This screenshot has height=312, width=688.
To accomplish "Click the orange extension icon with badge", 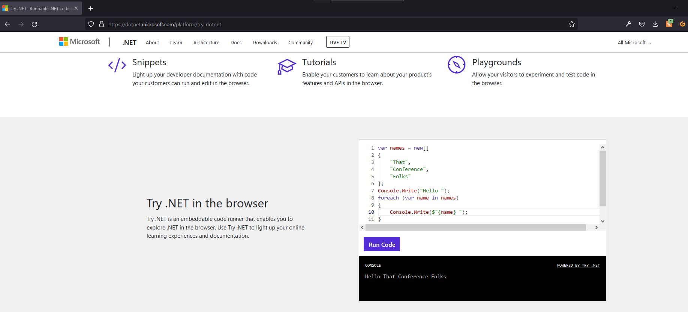I will click(669, 24).
